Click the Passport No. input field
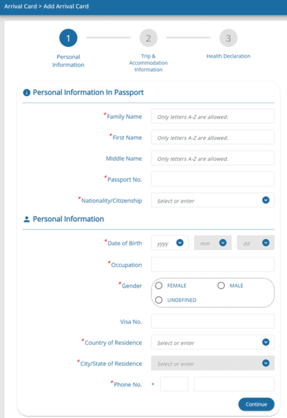The height and width of the screenshot is (418, 287). (212, 179)
